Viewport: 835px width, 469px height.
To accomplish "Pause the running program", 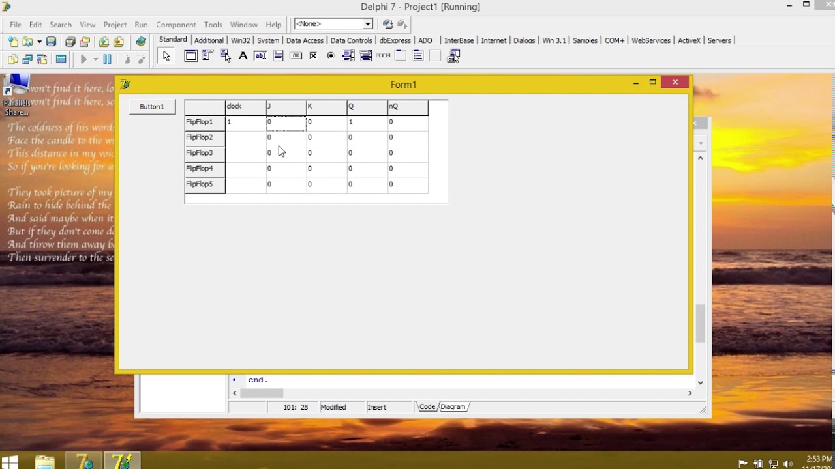I will tap(107, 59).
